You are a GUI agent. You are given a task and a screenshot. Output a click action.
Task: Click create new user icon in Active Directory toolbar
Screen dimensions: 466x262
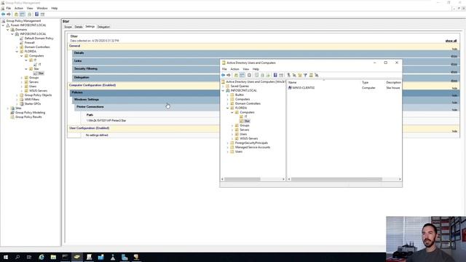[x=288, y=75]
